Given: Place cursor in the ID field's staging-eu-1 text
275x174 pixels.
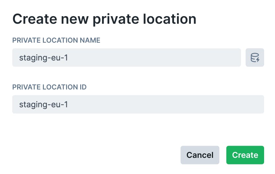Looking at the screenshot, I should pyautogui.click(x=44, y=104).
